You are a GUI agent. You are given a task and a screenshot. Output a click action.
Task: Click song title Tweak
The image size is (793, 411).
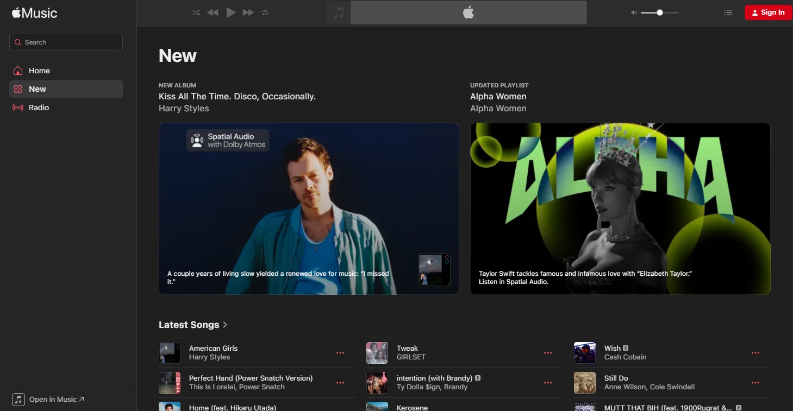[407, 349]
